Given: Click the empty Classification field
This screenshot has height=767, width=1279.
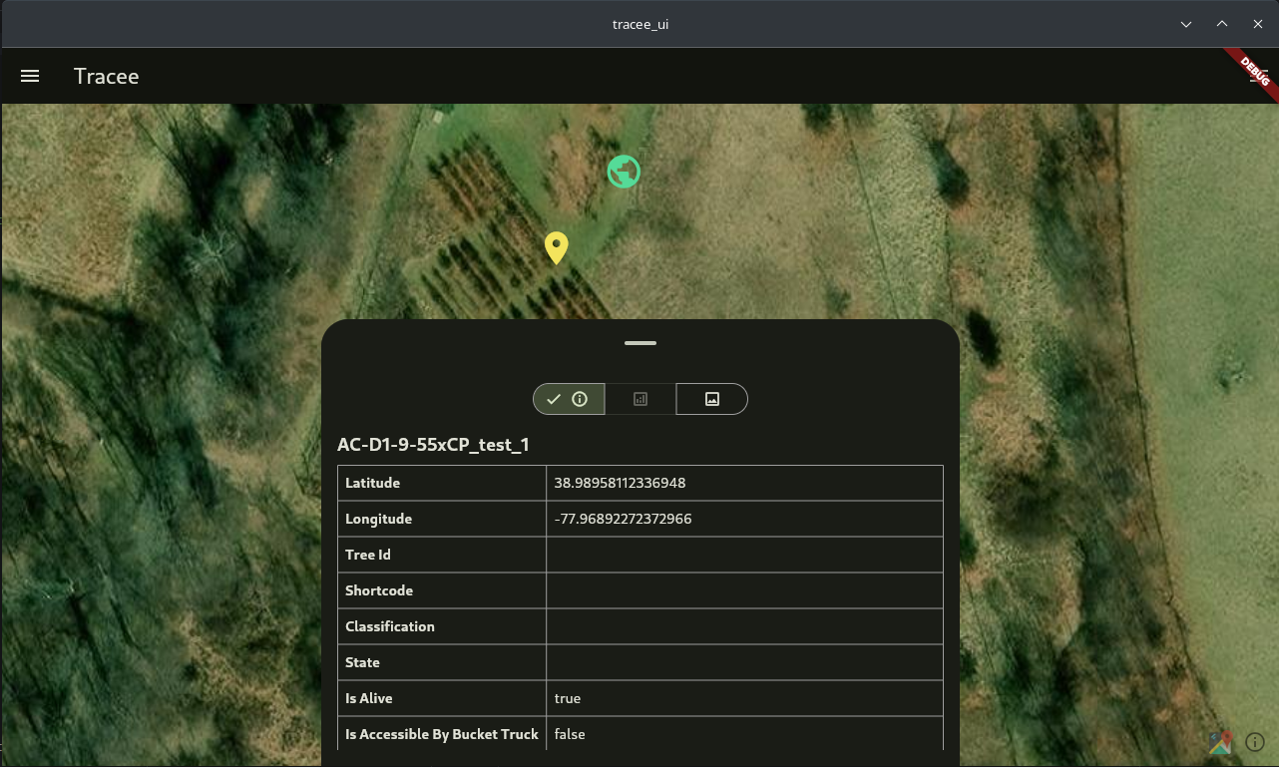Looking at the screenshot, I should (743, 625).
